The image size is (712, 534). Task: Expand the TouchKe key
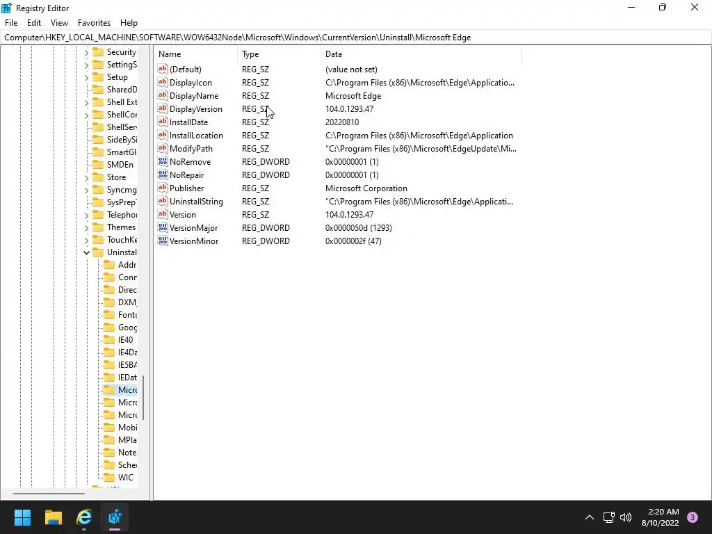pos(86,240)
